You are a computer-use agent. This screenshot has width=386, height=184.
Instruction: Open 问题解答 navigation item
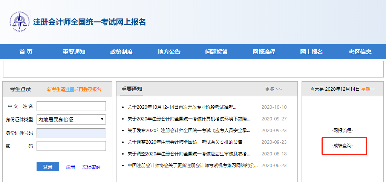(x=216, y=52)
